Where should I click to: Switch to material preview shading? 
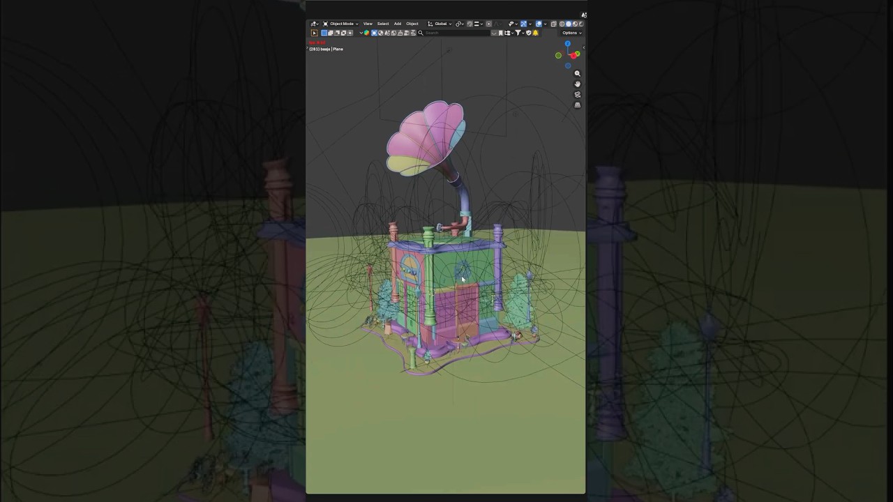[x=575, y=24]
